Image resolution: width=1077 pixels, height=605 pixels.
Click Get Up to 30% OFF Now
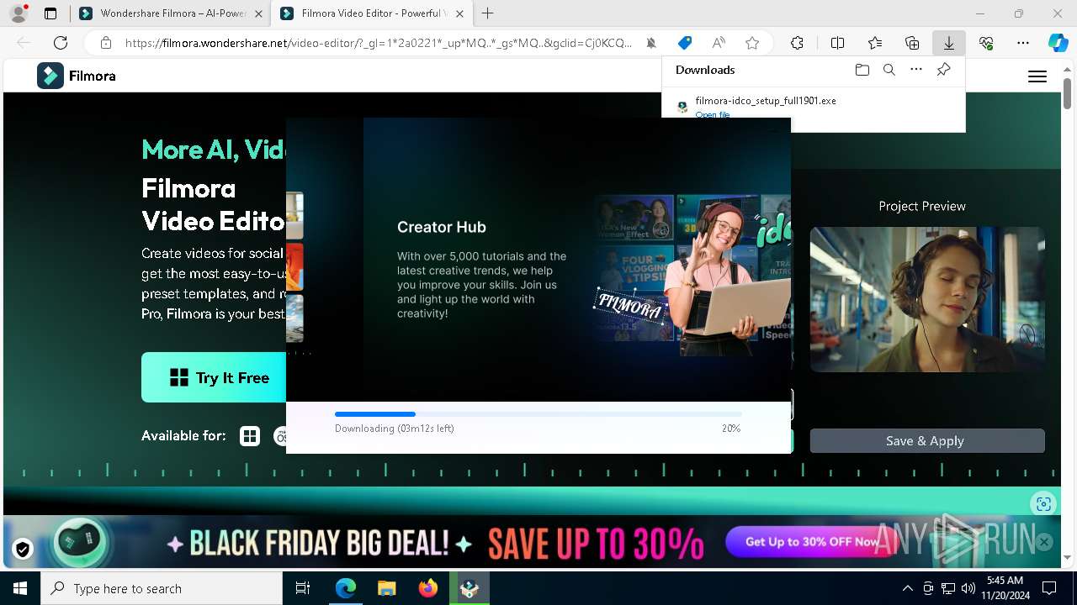point(813,542)
